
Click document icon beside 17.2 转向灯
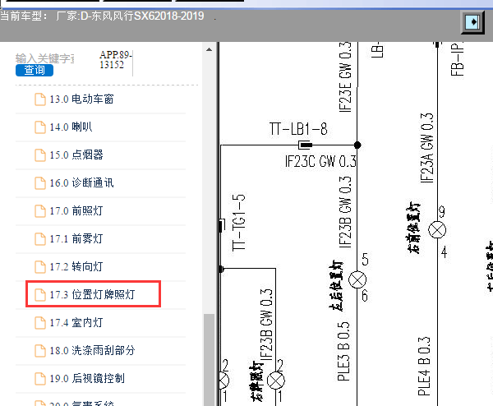point(40,267)
